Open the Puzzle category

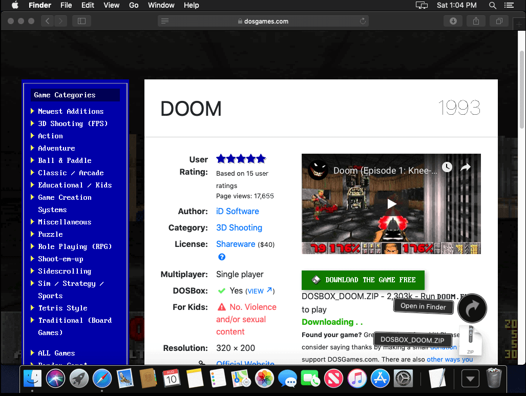[x=50, y=234]
